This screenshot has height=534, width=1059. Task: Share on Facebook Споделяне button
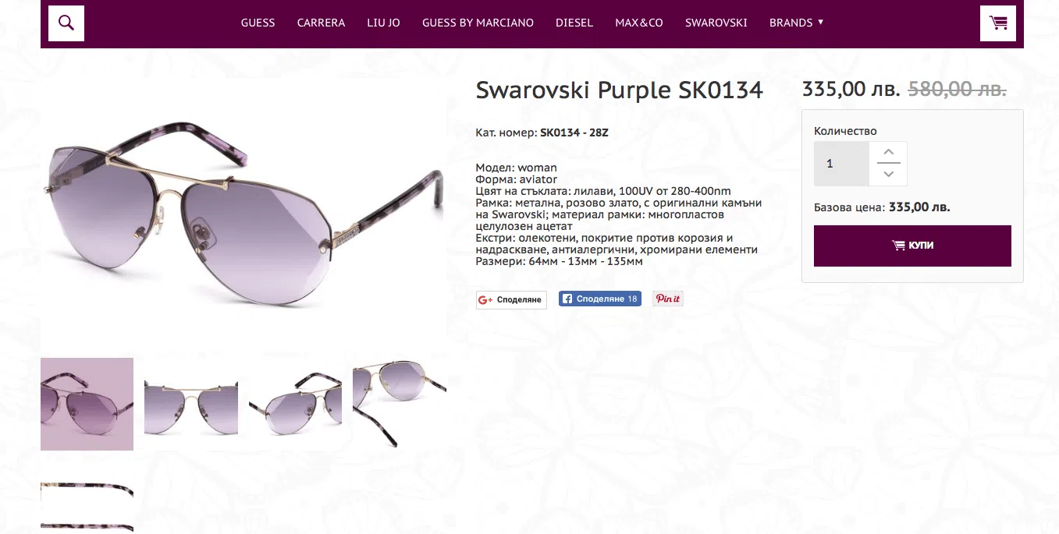[x=600, y=299]
